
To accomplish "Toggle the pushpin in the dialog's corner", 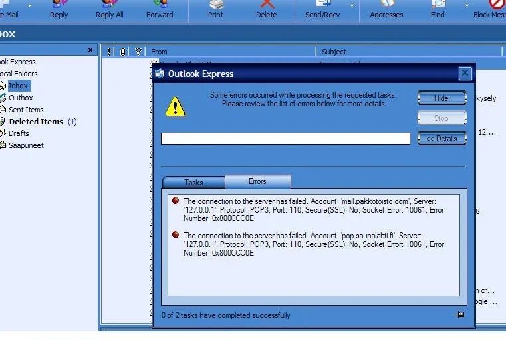I will click(x=459, y=315).
